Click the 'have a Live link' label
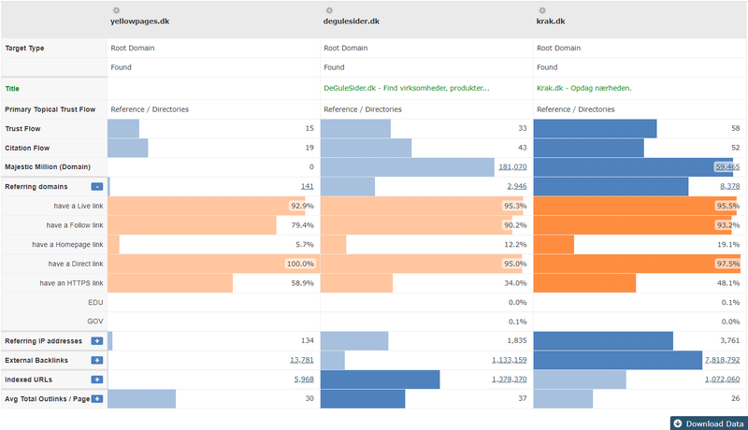748x430 pixels. coord(79,206)
